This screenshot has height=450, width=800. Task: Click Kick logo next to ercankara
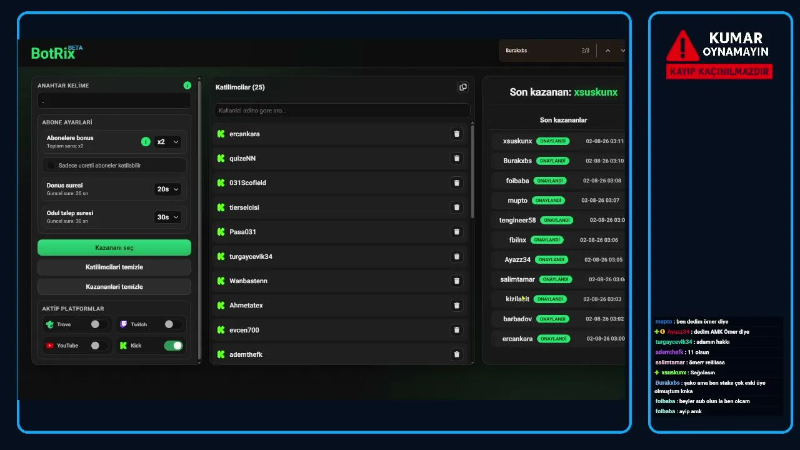tap(221, 134)
